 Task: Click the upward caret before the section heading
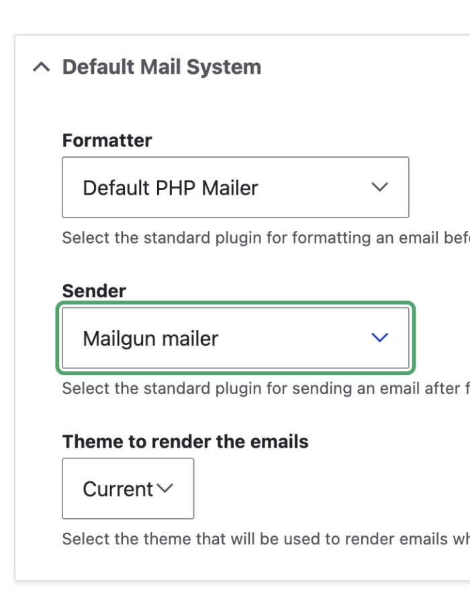click(42, 66)
